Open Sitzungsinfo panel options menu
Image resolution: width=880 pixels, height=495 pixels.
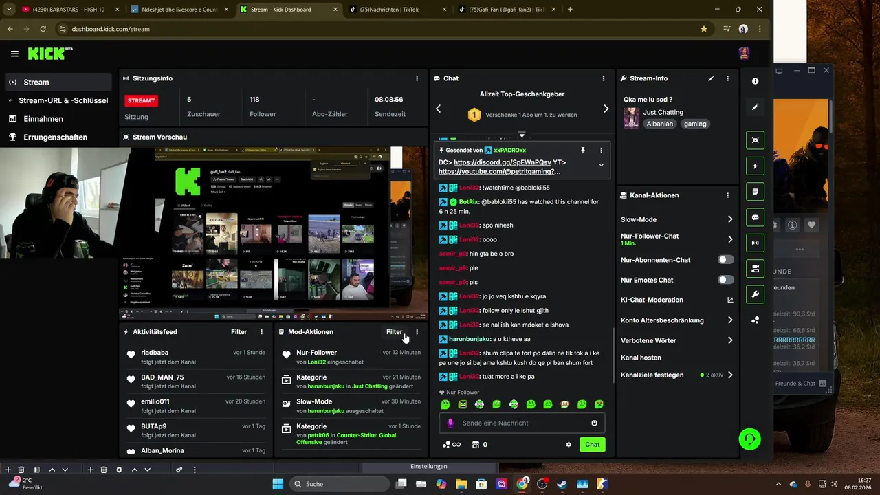click(x=417, y=78)
